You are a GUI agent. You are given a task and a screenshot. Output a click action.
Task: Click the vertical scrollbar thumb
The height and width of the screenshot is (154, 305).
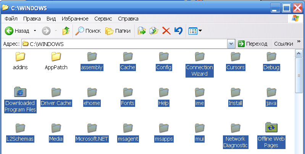(299, 76)
